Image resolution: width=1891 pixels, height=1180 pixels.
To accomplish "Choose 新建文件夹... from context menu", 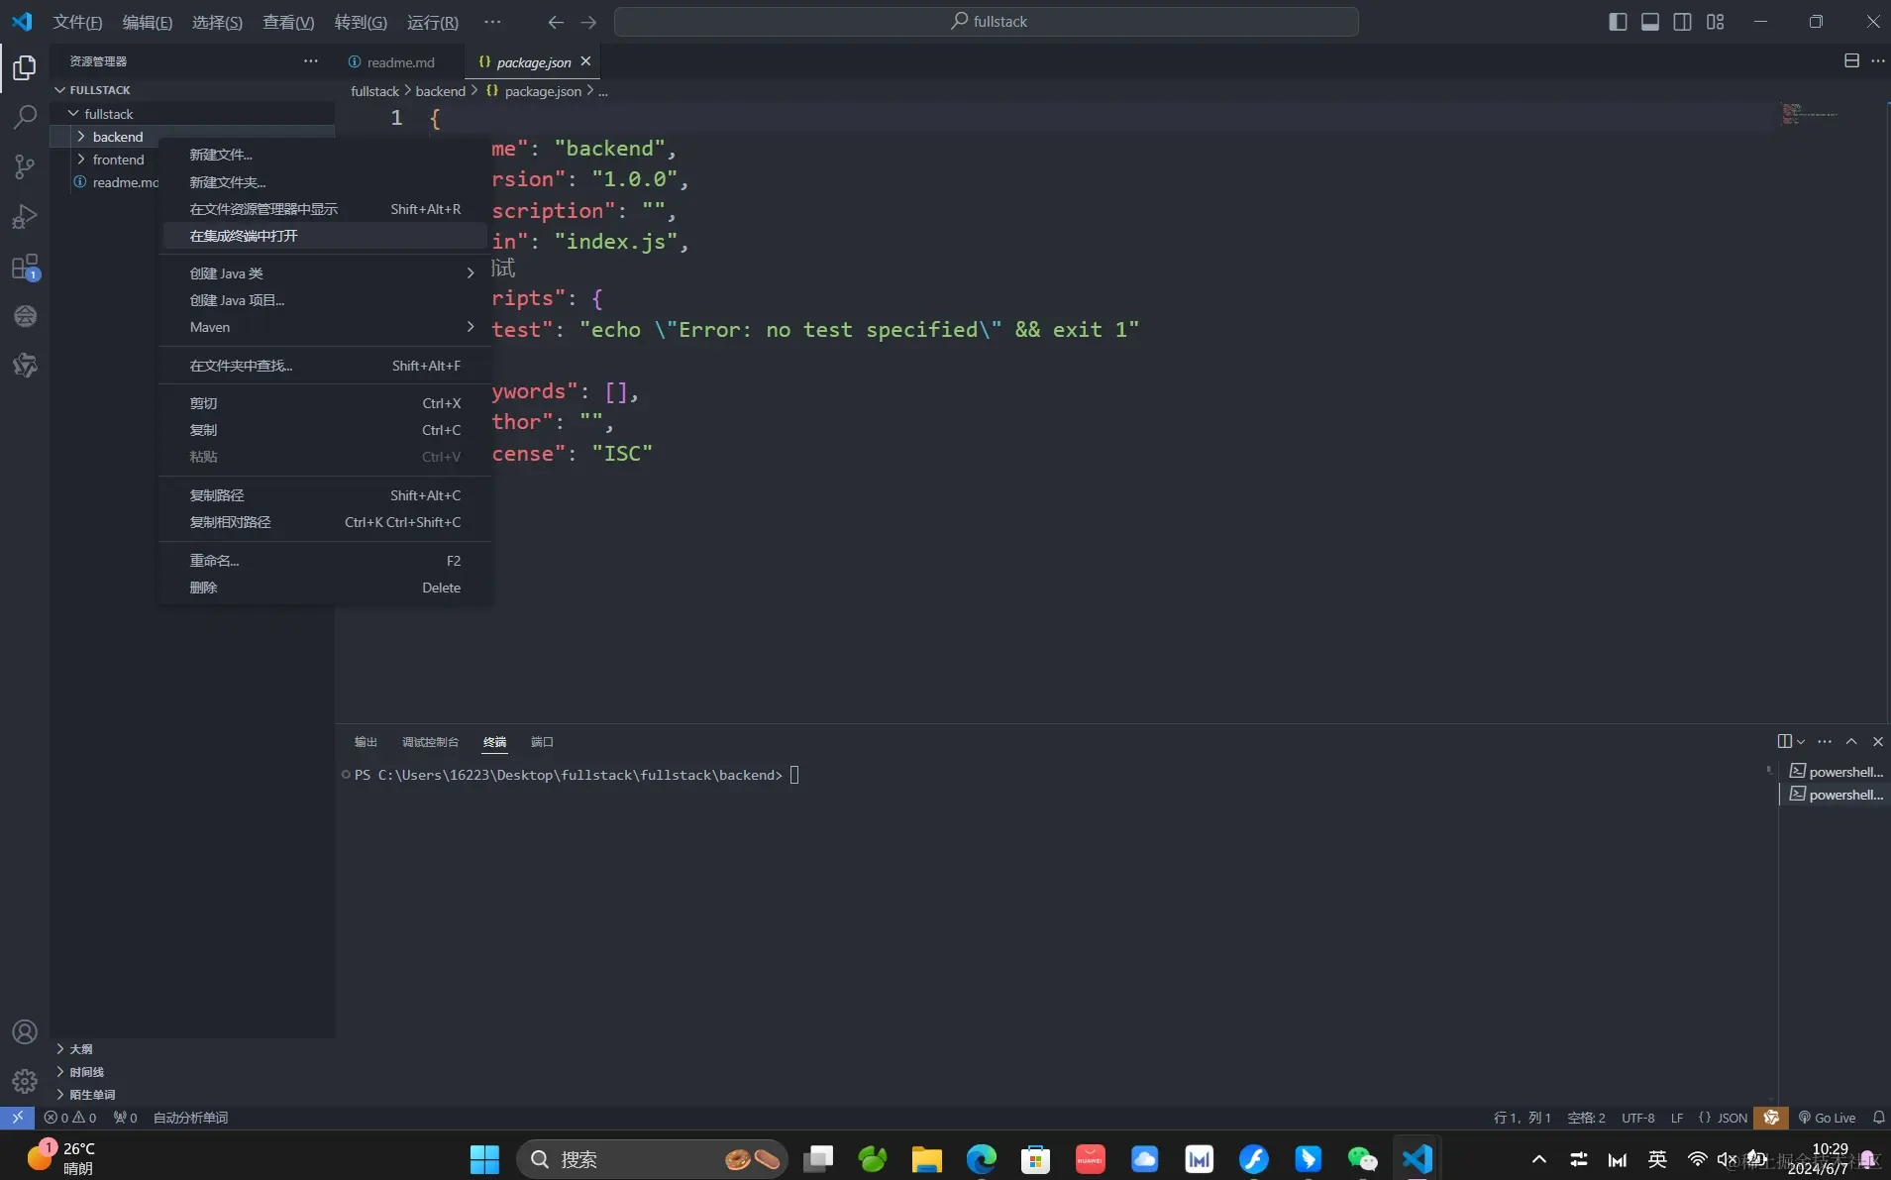I will (325, 182).
